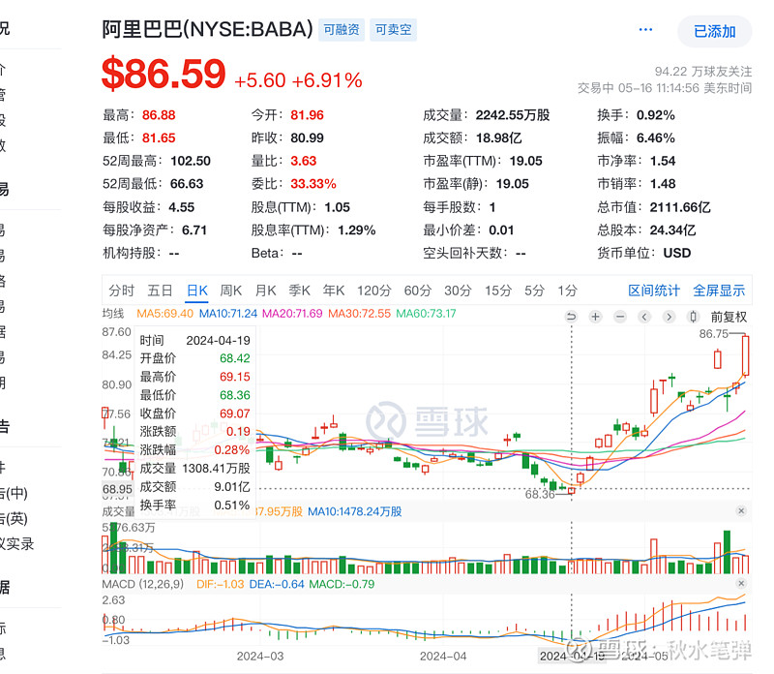Image resolution: width=774 pixels, height=674 pixels.
Task: Click the MA30:72.55 indicator label
Action: click(359, 314)
